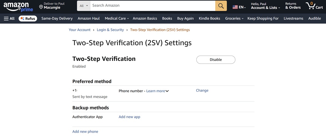
Task: Open the search category All dropdown
Action: tap(84, 6)
